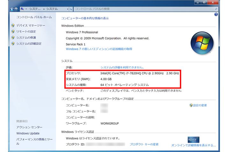Image resolution: width=228 pixels, height=152 pixels.
Task: Select the Intel(R) Core(TM) i7-7820HQ processor text
Action: (140, 73)
